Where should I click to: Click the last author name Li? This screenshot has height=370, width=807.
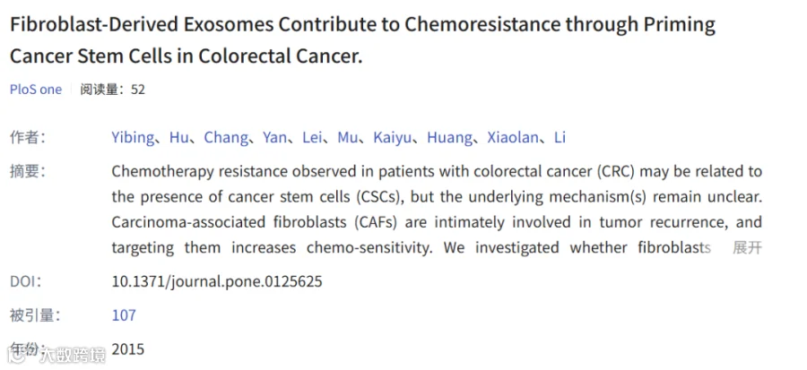coord(560,137)
